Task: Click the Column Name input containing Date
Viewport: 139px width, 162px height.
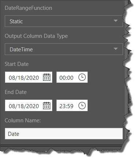Action: click(x=64, y=134)
